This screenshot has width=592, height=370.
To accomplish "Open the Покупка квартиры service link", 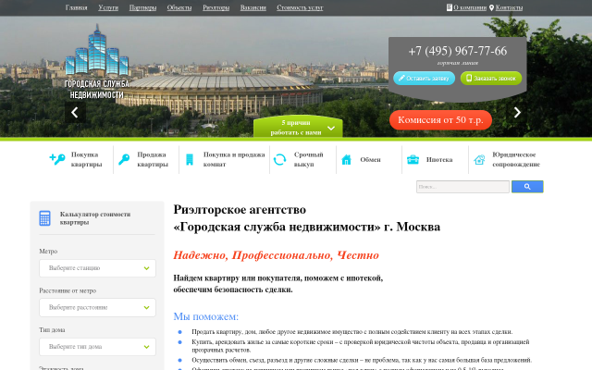I will point(86,159).
